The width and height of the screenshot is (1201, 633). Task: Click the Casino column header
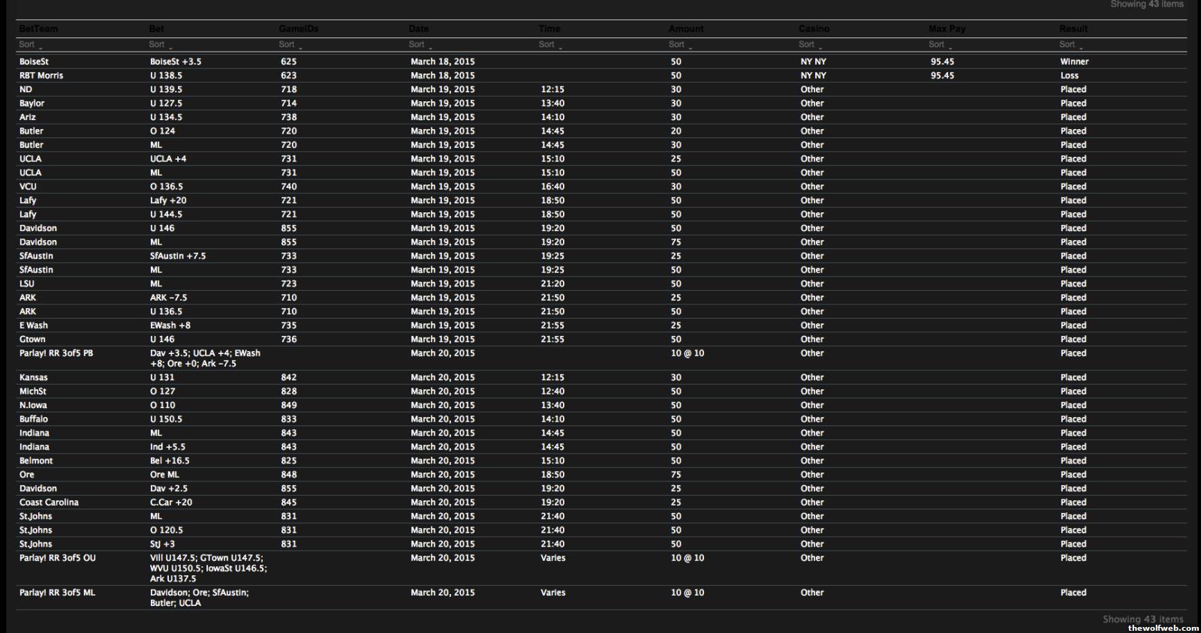click(x=814, y=28)
